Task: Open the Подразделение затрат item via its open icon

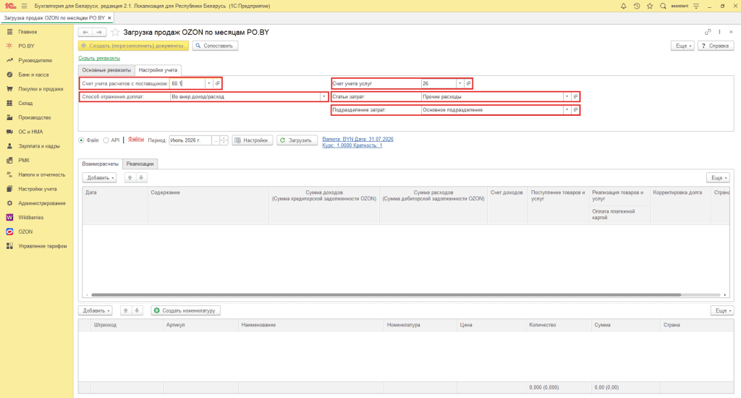Action: [575, 110]
